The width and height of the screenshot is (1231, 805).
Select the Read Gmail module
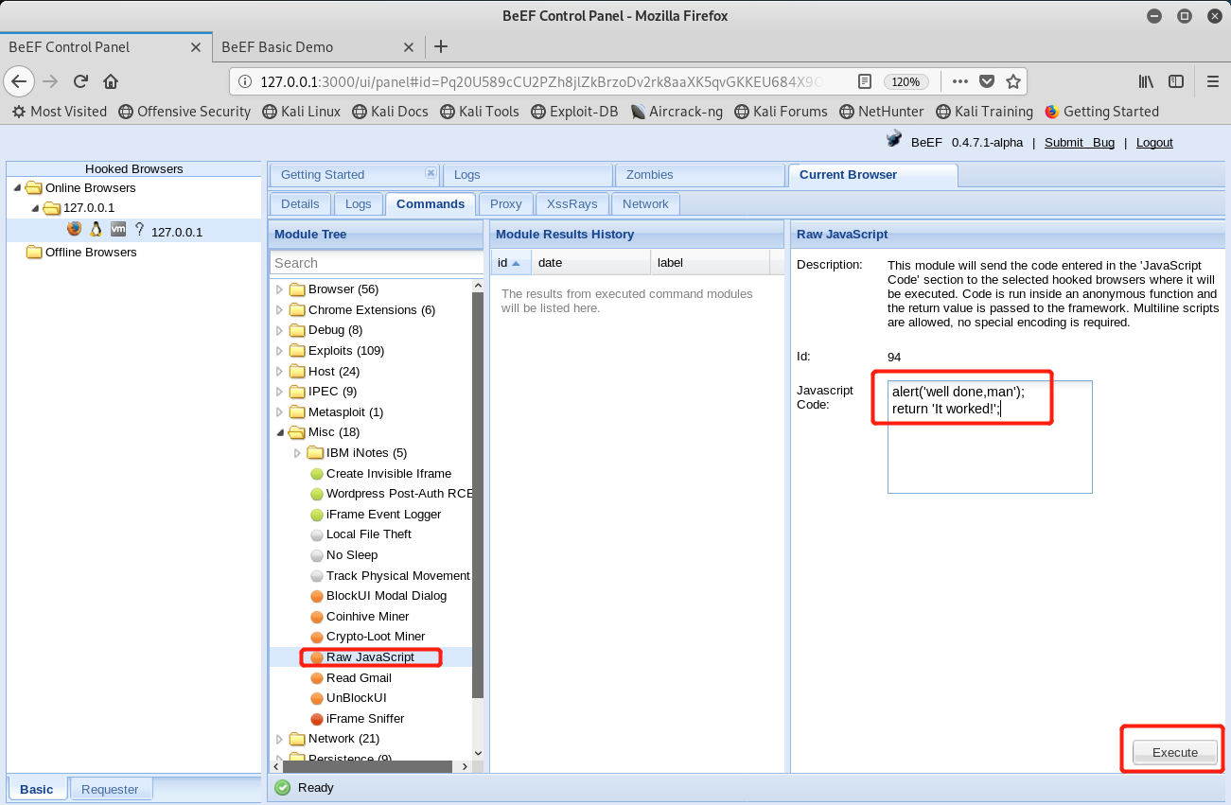pyautogui.click(x=359, y=678)
